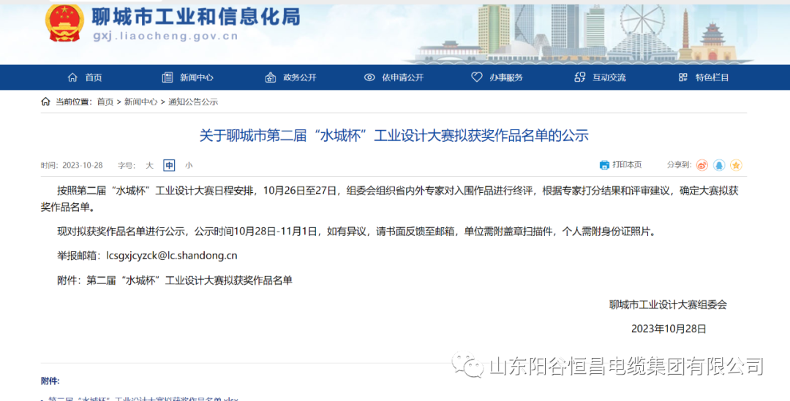This screenshot has width=790, height=401.
Task: Click 首页 in the breadcrumb trail
Action: click(x=105, y=102)
